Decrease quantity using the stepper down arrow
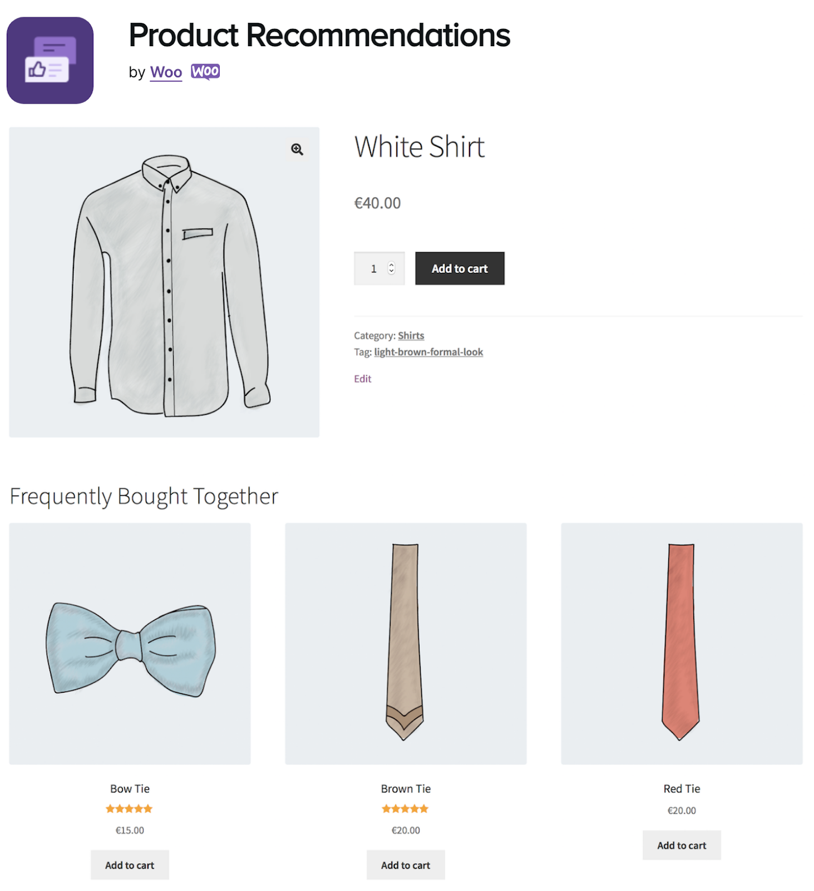This screenshot has height=891, width=814. 391,272
